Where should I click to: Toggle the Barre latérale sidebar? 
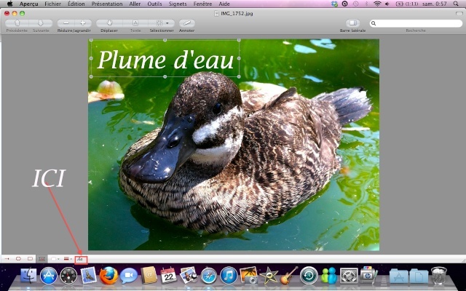[352, 23]
